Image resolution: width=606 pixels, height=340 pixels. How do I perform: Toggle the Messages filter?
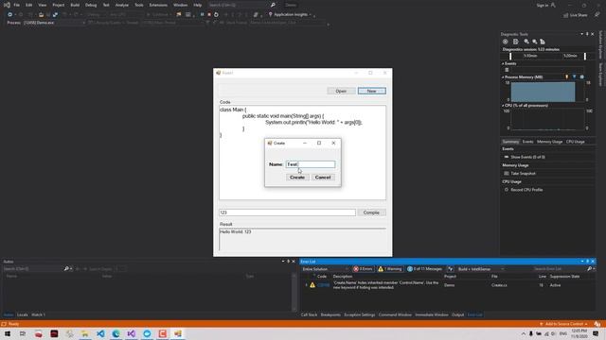(424, 269)
